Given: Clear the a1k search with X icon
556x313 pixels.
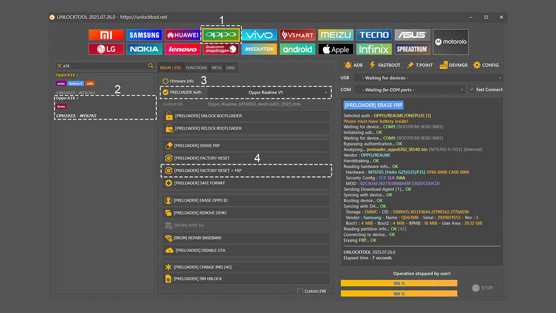Looking at the screenshot, I should pyautogui.click(x=59, y=66).
